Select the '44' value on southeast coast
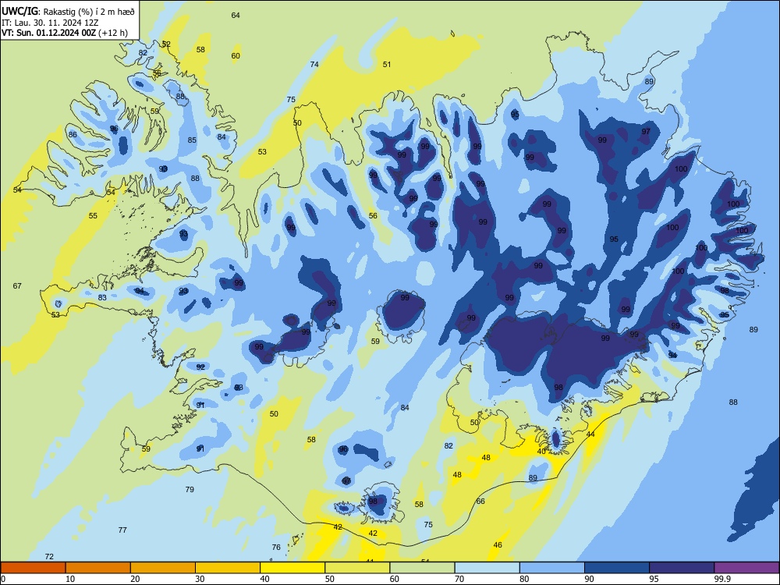 [x=590, y=434]
